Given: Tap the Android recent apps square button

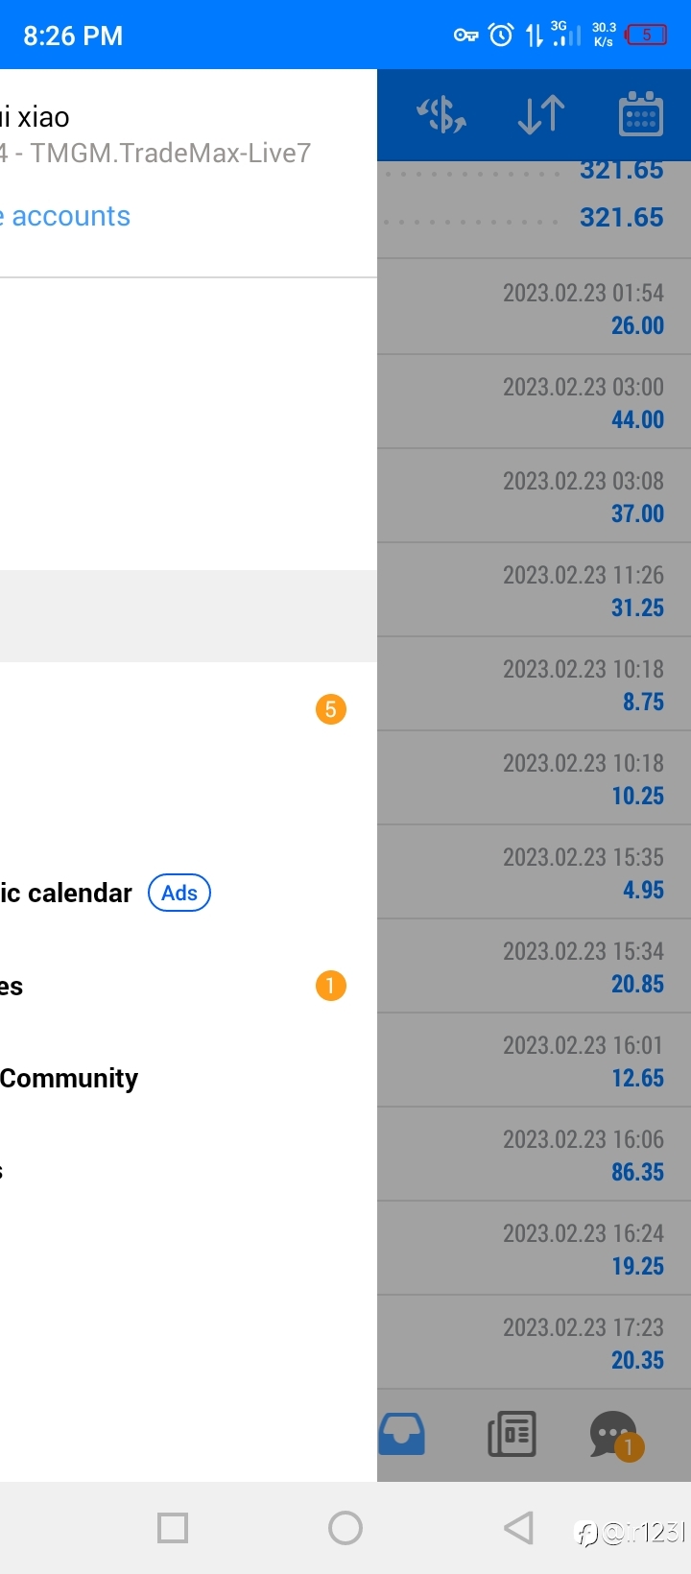Looking at the screenshot, I should pos(173,1527).
